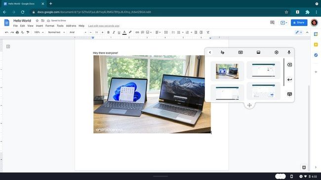Start voice input with the microphone
This screenshot has width=321, height=180.
(x=289, y=53)
